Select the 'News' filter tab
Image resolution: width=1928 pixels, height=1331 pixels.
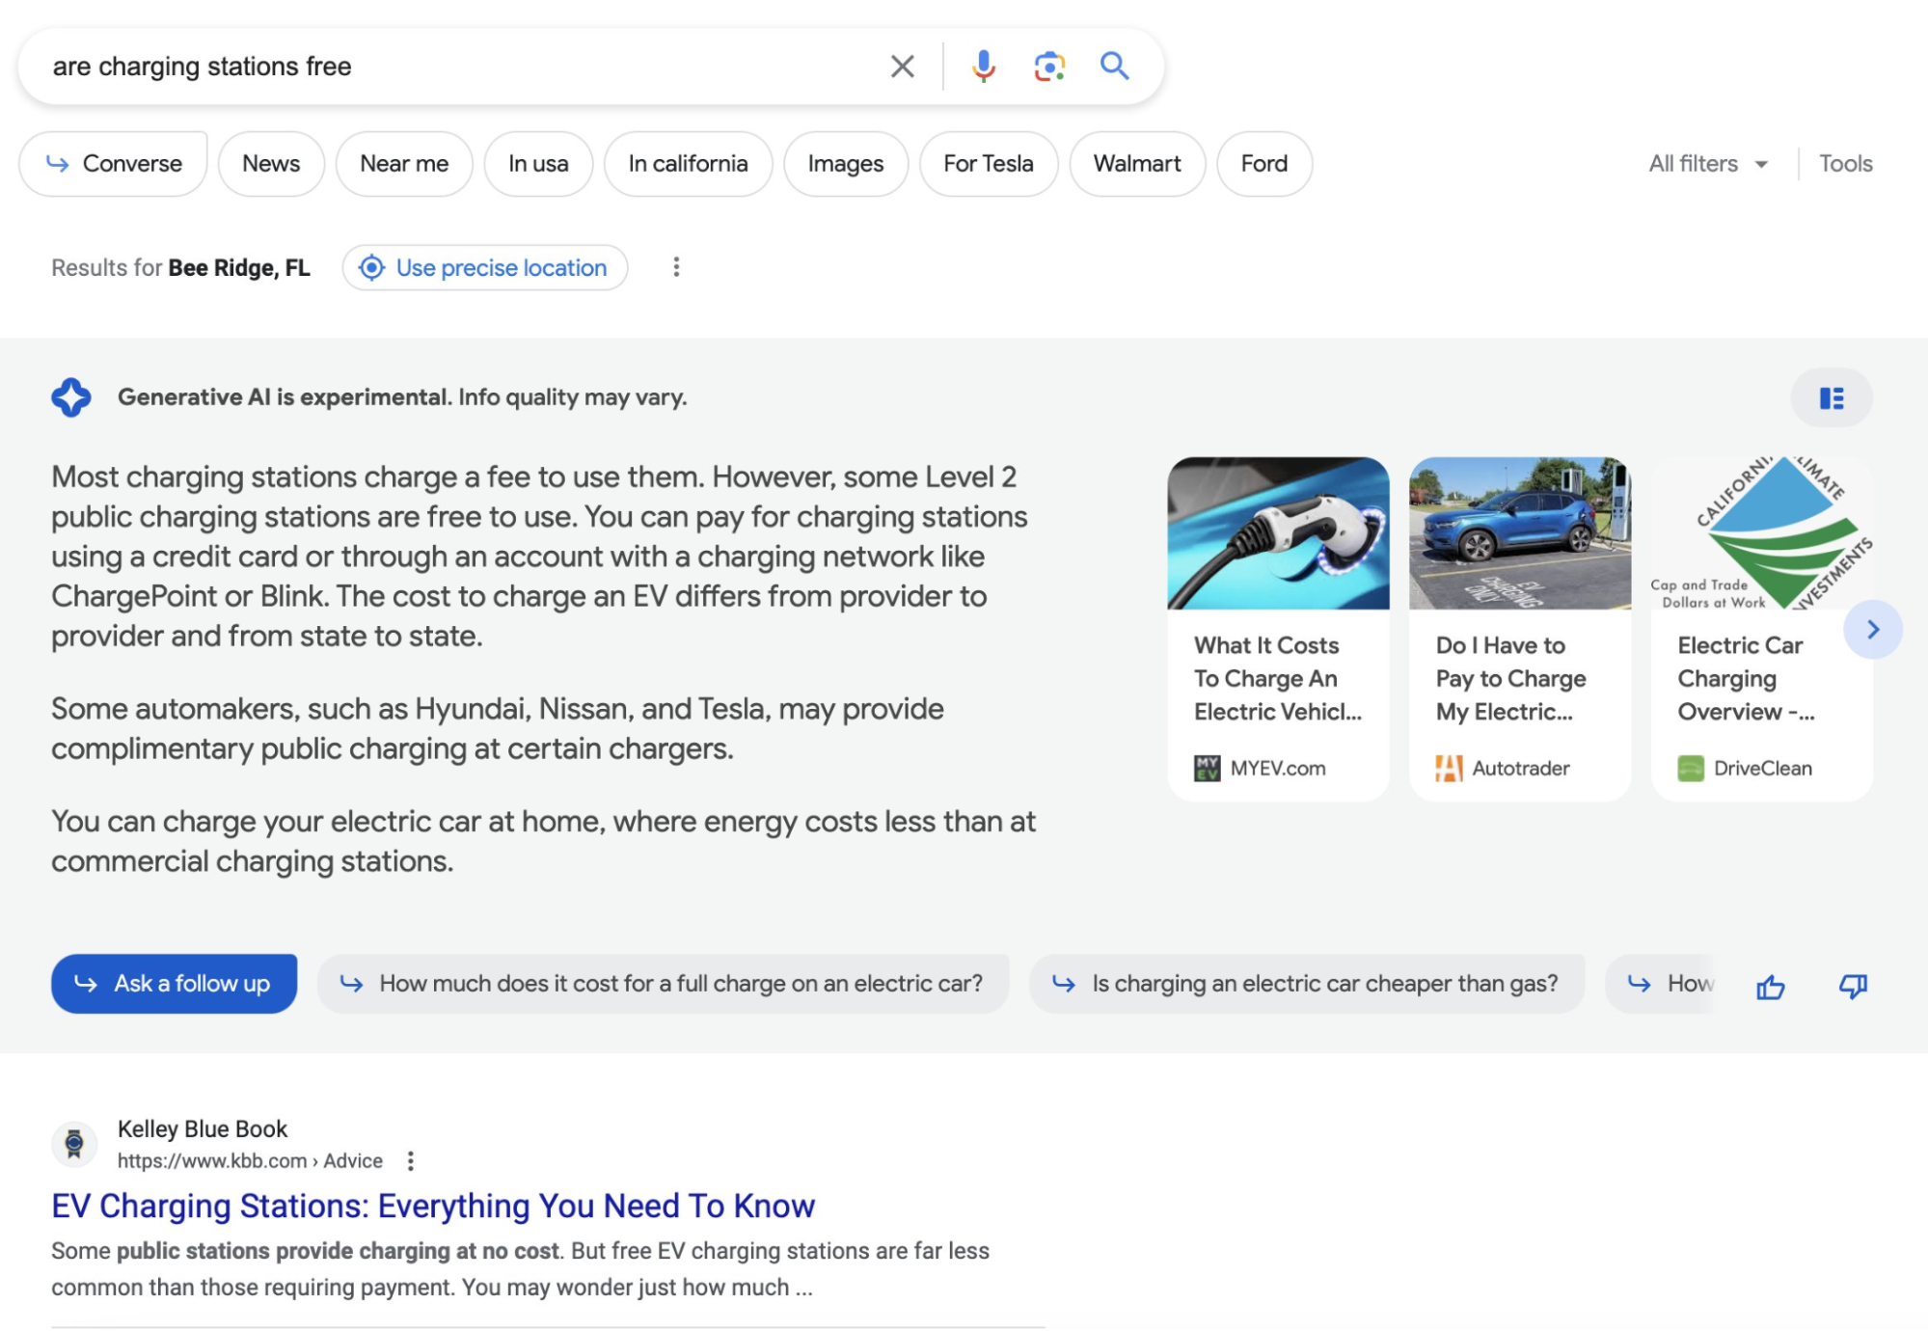(x=271, y=163)
